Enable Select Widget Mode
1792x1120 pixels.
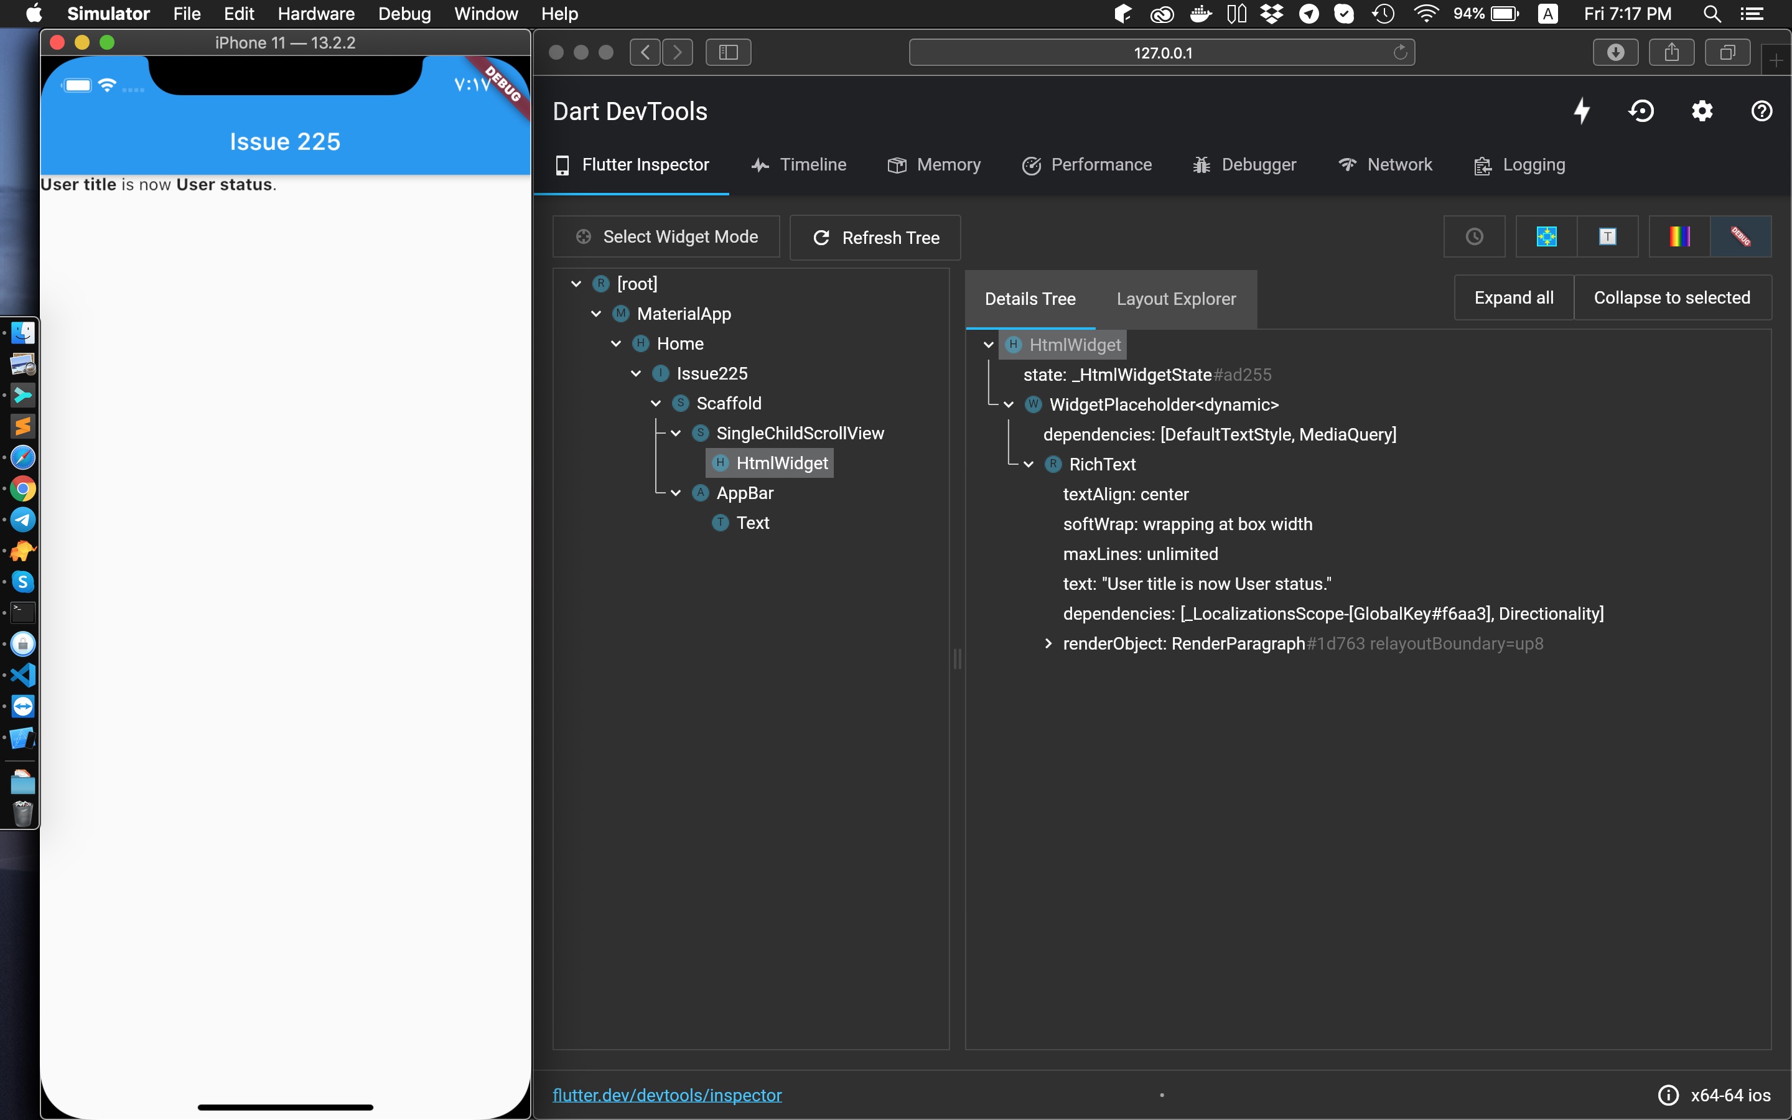[666, 236]
